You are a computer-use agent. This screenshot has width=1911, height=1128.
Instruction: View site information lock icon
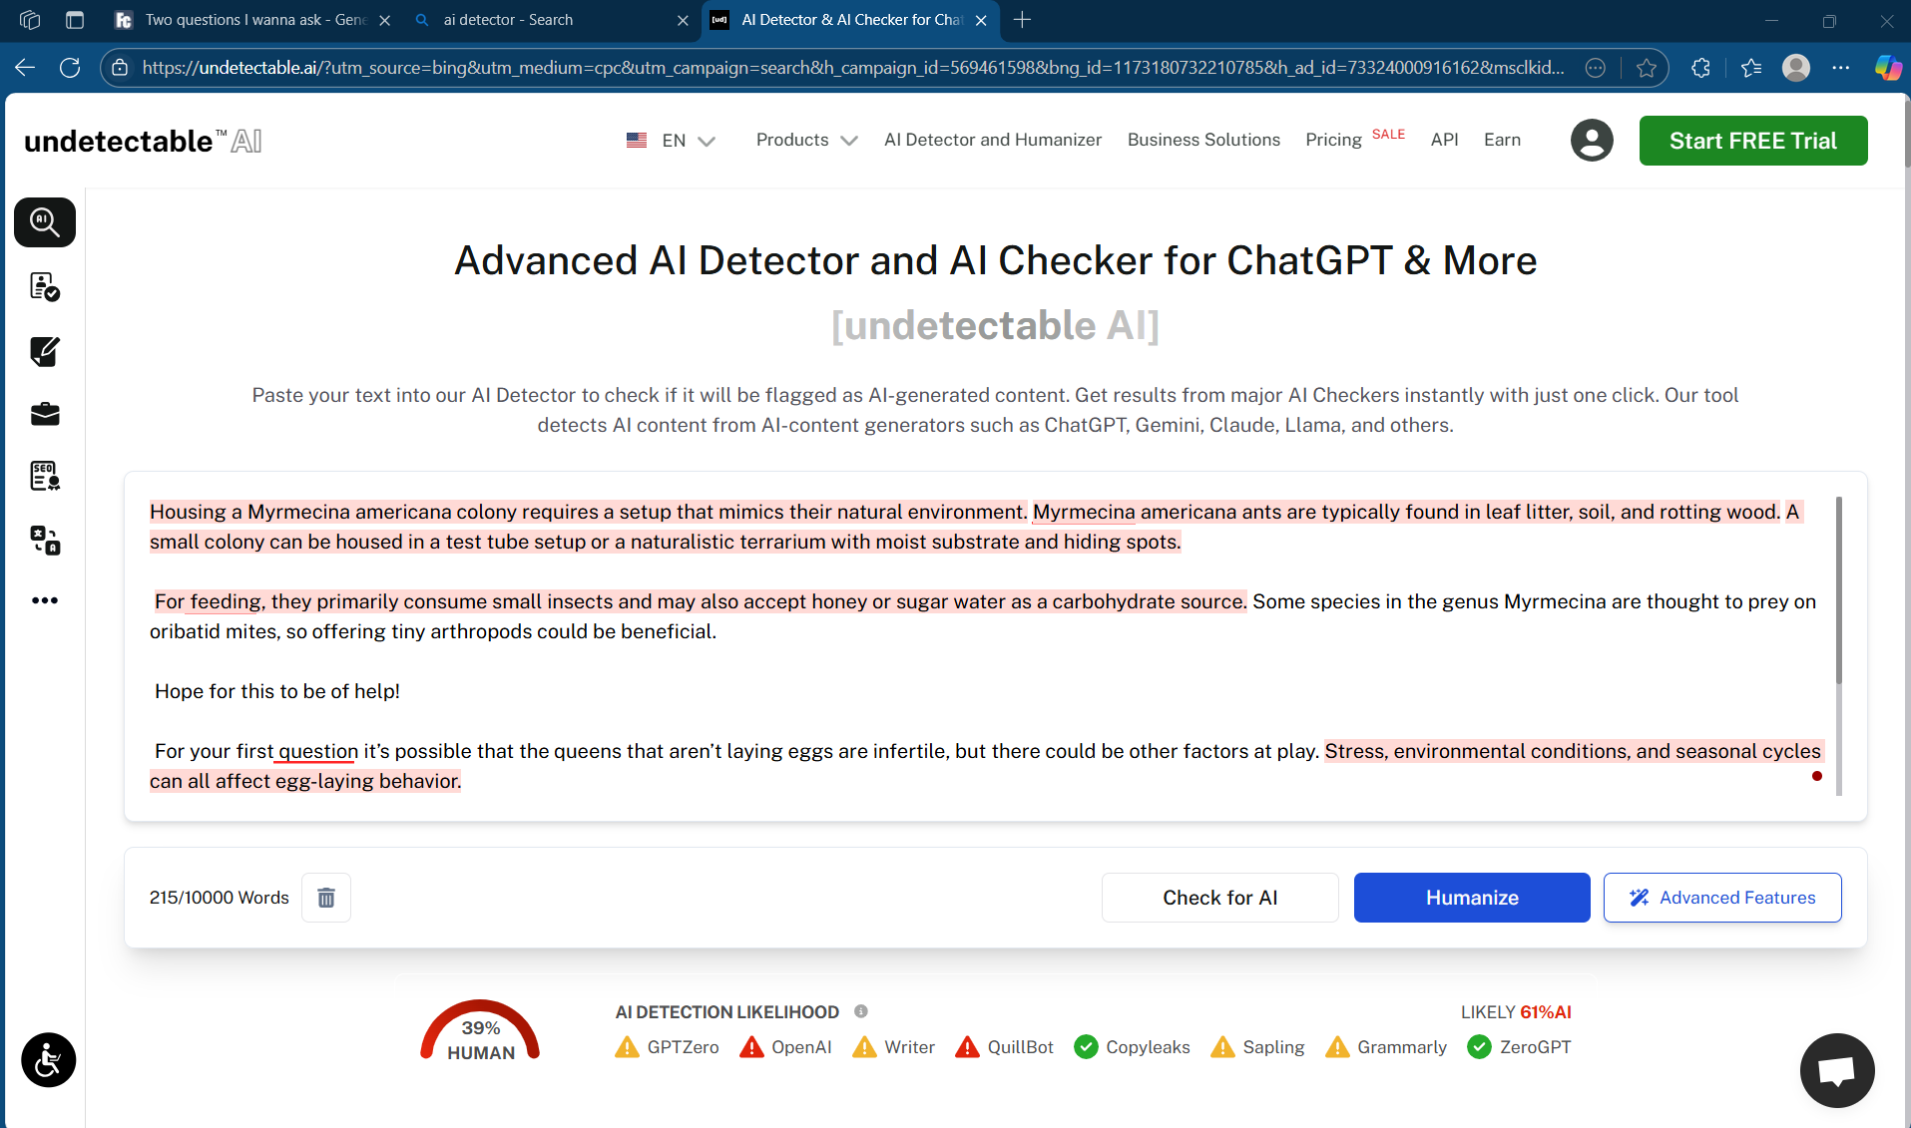pyautogui.click(x=120, y=68)
